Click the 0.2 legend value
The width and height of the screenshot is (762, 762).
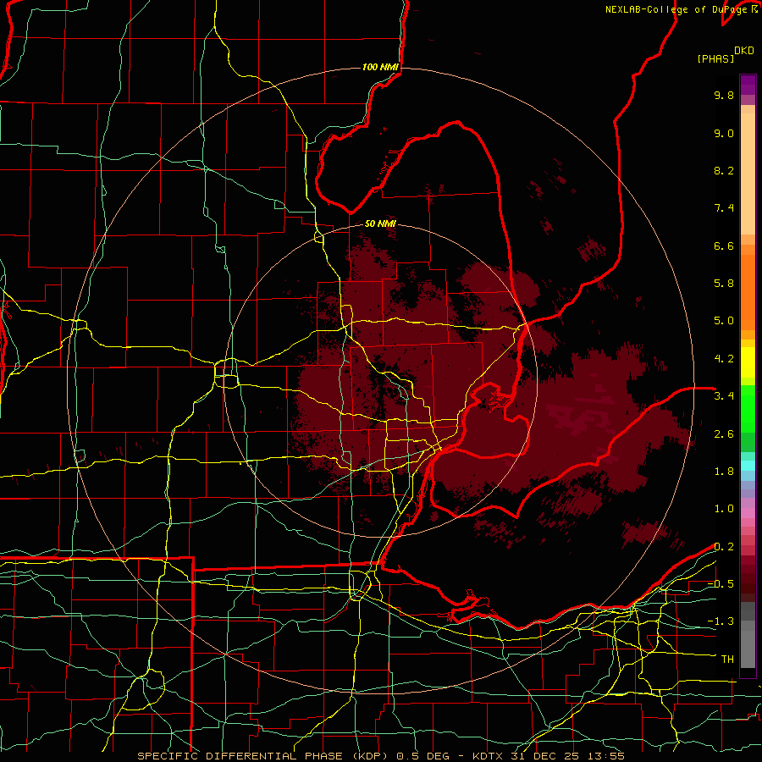724,547
